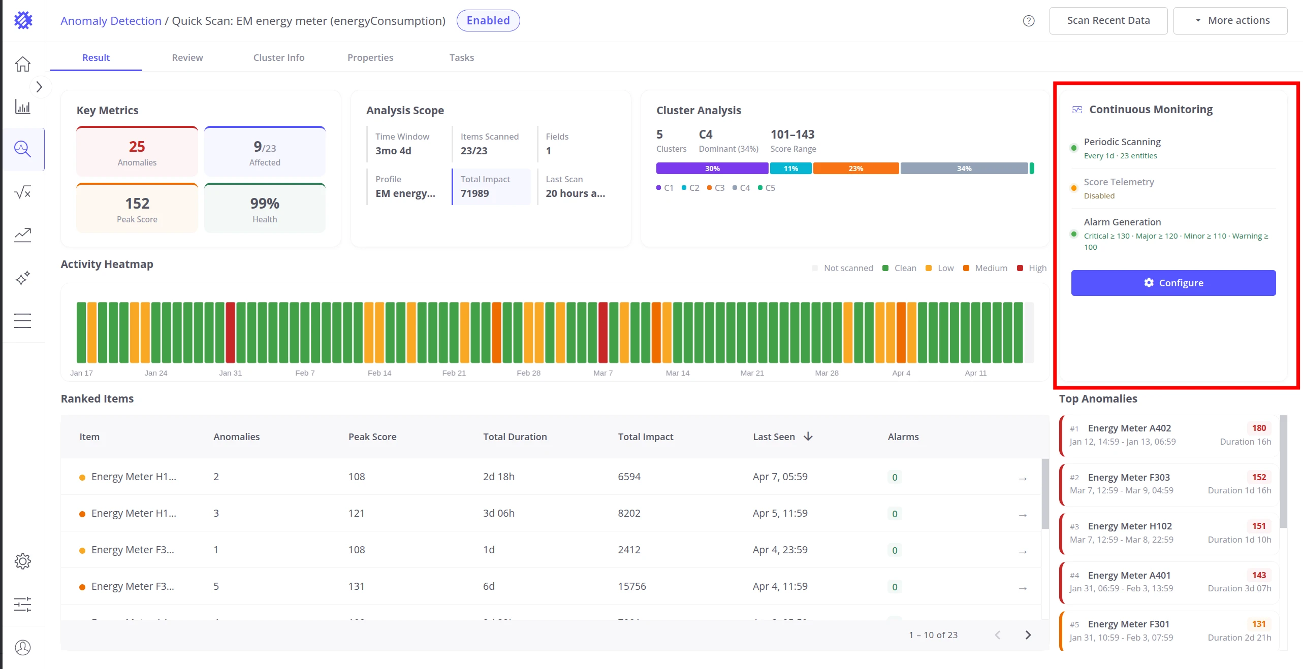Select the anomaly detection magnifier icon
The width and height of the screenshot is (1303, 669).
pos(22,149)
